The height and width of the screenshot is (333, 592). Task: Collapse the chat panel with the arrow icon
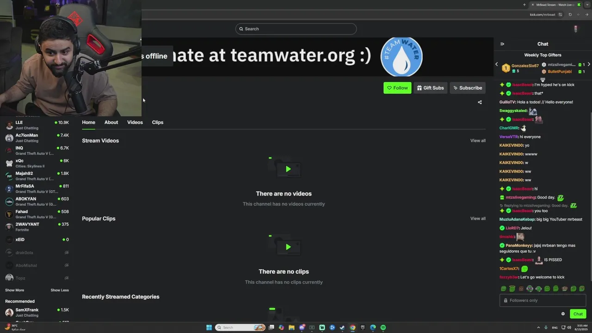[502, 44]
